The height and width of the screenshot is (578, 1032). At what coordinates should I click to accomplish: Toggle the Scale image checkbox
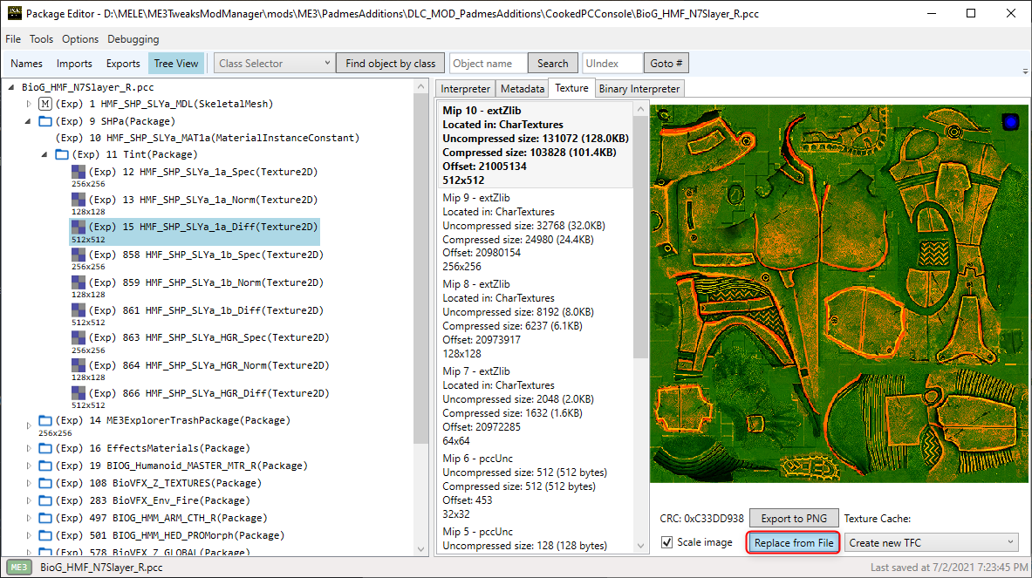tap(667, 542)
